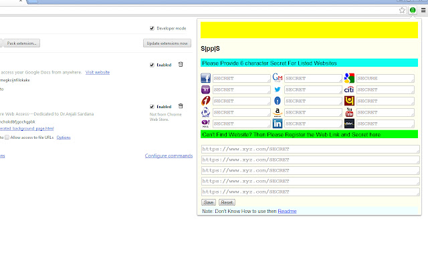This screenshot has height=267, width=428.
Task: Uncheck Enabled for the extension not from Web Store
Action: click(x=152, y=107)
